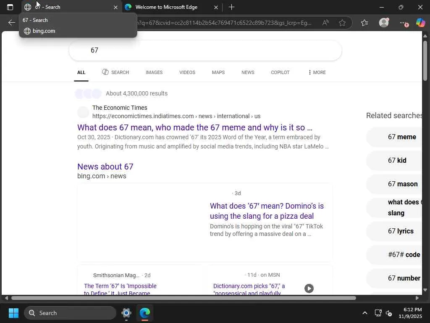Open the News about 67 link
This screenshot has width=430, height=323.
point(105,167)
